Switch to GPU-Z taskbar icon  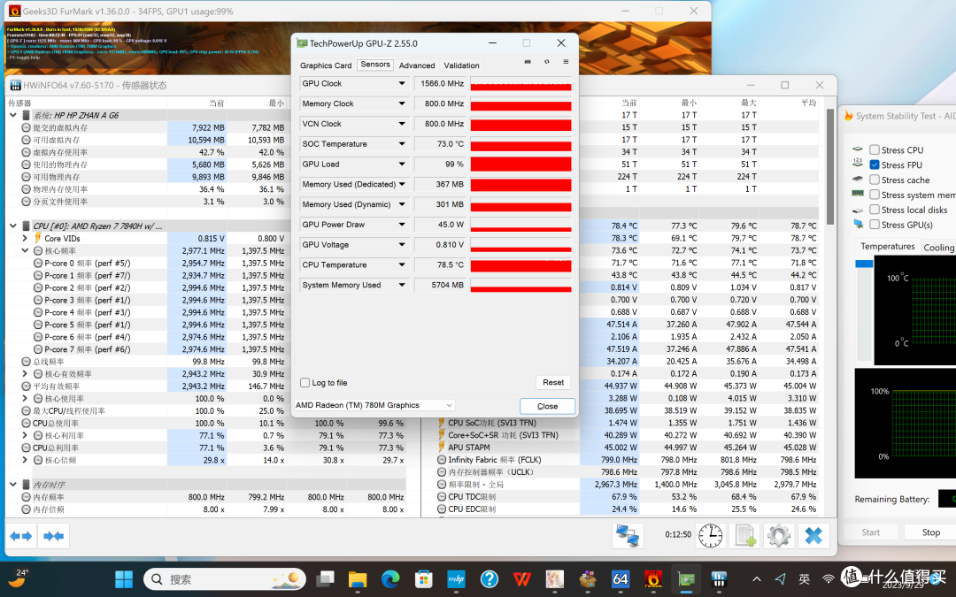686,578
